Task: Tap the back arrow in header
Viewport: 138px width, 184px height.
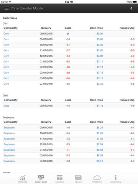Action: coord(131,8)
